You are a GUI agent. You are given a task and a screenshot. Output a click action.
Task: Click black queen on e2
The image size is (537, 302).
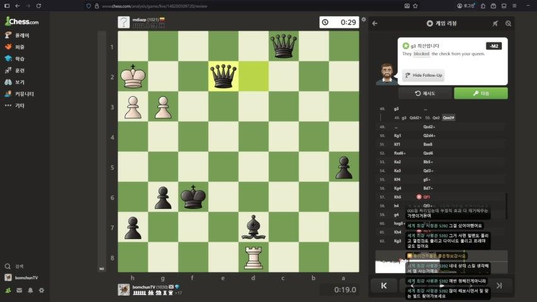223,76
